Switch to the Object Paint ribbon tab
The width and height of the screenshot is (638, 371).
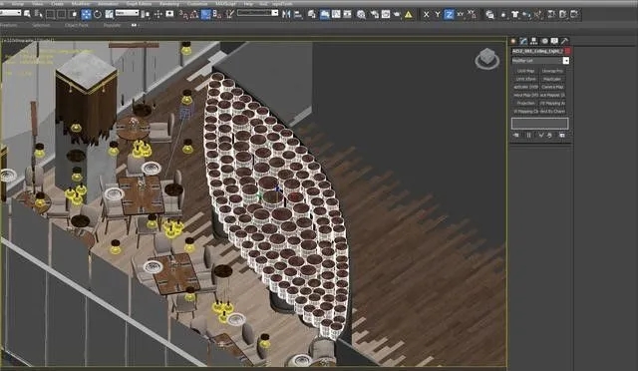click(77, 25)
